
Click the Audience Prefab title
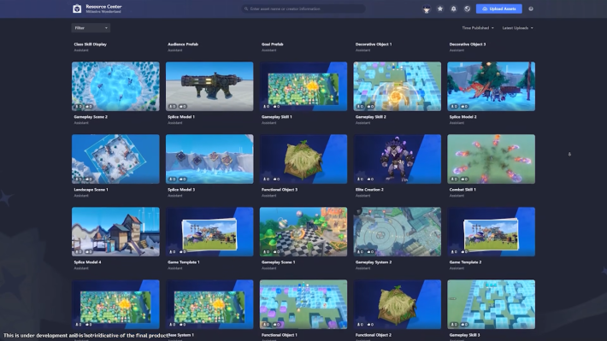coord(183,44)
